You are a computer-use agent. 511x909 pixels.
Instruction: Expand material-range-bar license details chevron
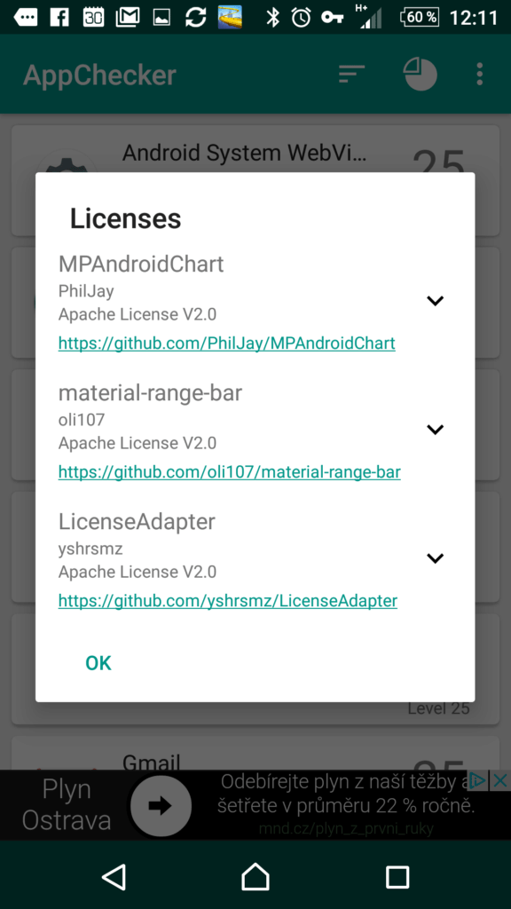click(x=435, y=429)
